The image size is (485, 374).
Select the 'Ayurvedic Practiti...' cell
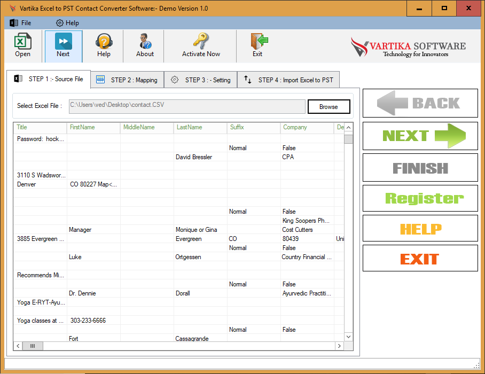(x=308, y=293)
